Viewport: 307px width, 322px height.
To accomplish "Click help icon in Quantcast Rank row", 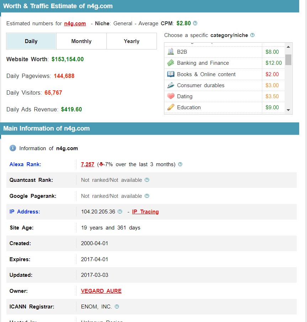I will click(x=147, y=180).
